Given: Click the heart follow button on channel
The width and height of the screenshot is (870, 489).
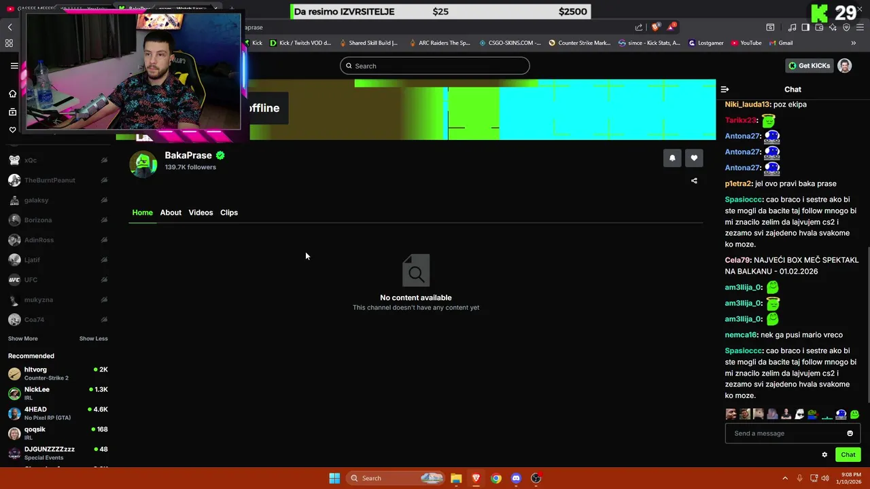Looking at the screenshot, I should point(694,158).
